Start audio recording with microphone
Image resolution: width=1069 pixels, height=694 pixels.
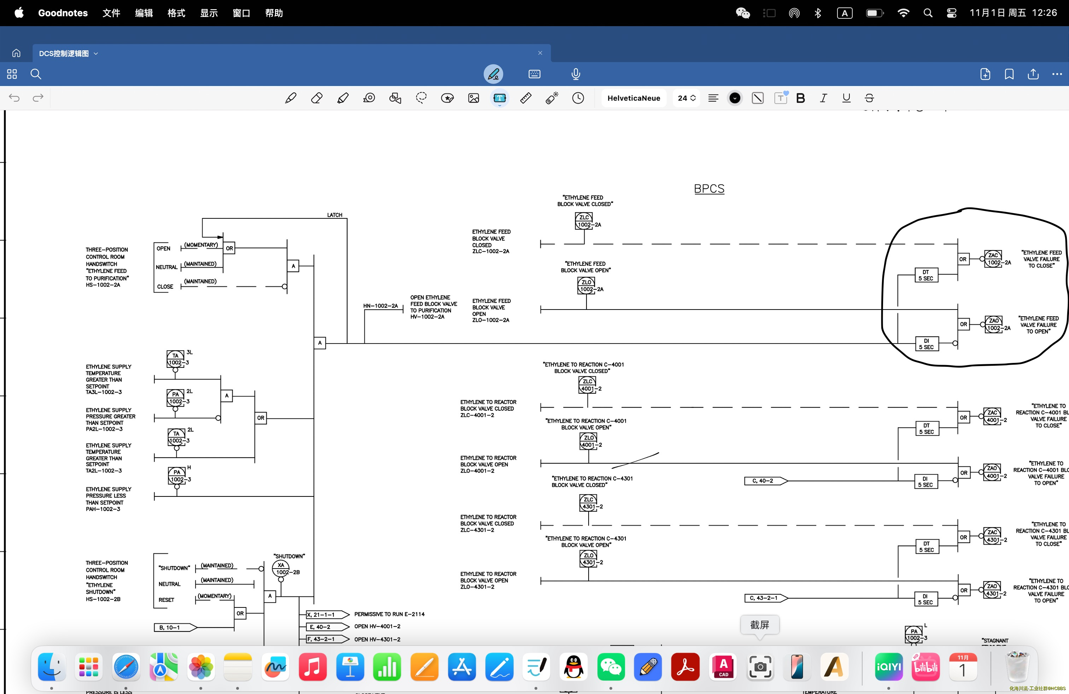tap(576, 74)
